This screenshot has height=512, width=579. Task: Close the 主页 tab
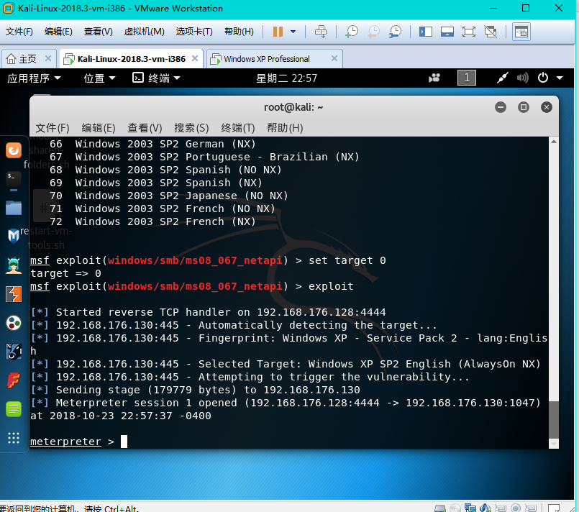tap(47, 58)
